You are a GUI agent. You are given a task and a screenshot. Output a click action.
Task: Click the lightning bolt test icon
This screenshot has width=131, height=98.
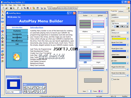click(18, 8)
